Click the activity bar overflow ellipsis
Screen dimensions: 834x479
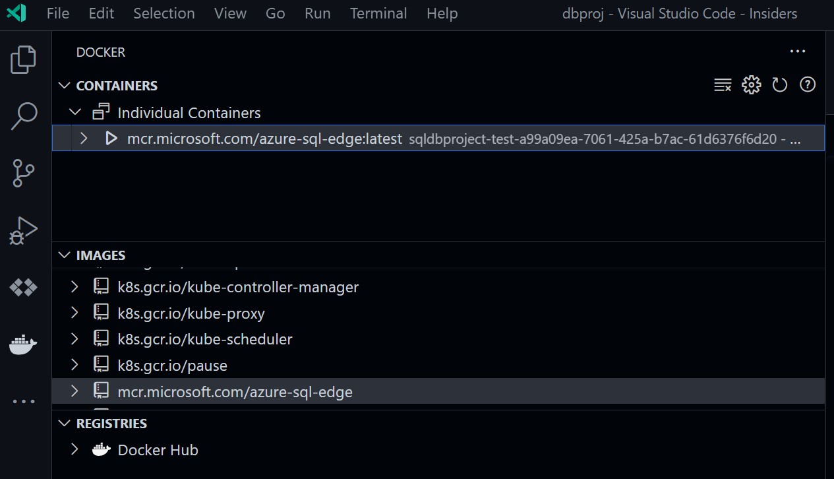[x=24, y=400]
